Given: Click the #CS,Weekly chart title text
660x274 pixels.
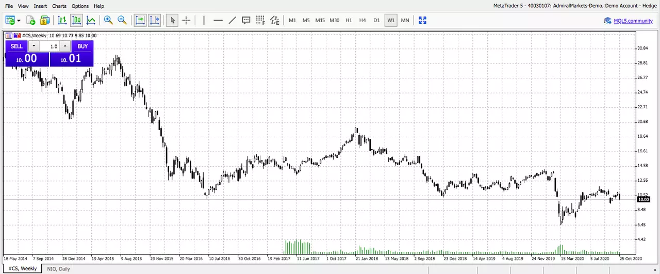Looking at the screenshot, I should (34, 36).
